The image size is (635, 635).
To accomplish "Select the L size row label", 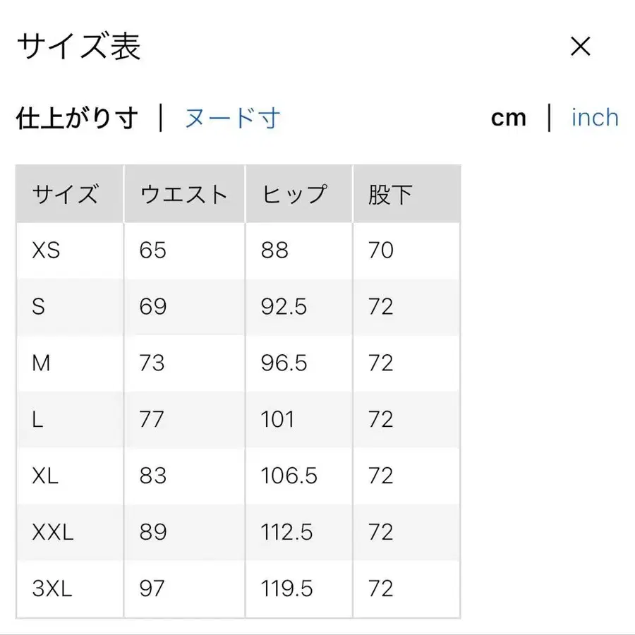I will tap(38, 419).
